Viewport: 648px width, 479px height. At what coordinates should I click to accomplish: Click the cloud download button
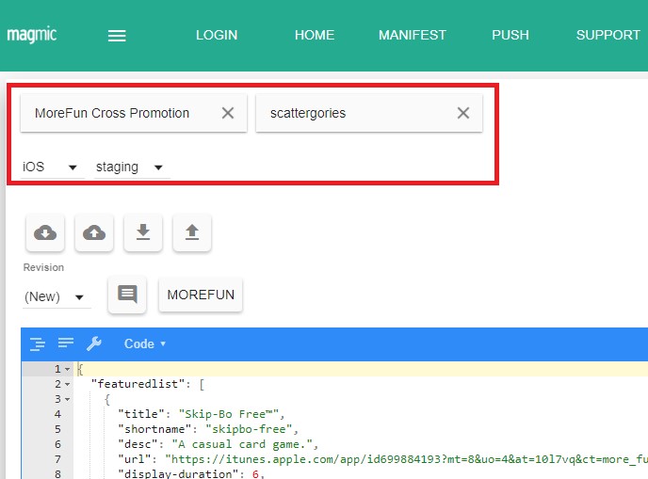coord(45,233)
